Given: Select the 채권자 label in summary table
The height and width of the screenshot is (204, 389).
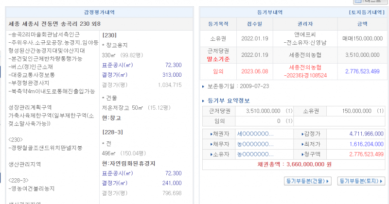Looking at the screenshot, I should (219, 134).
